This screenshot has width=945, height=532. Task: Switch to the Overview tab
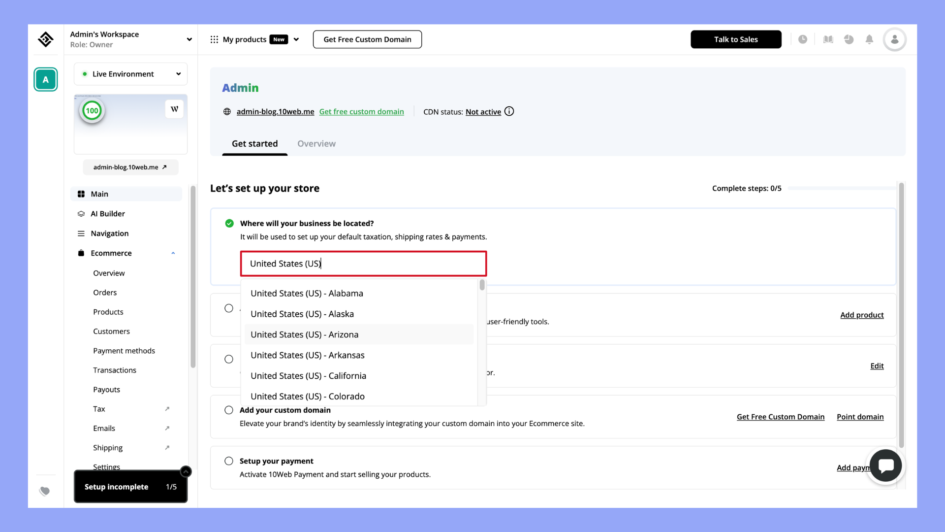pos(316,143)
